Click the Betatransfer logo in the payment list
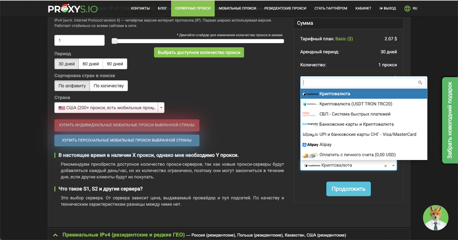Image resolution: width=458 pixels, height=240 pixels. (310, 124)
